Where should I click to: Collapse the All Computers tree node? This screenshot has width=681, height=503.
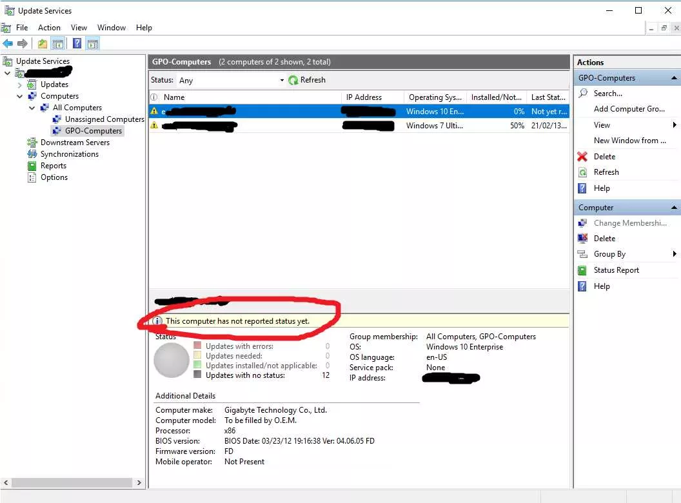[x=32, y=108]
